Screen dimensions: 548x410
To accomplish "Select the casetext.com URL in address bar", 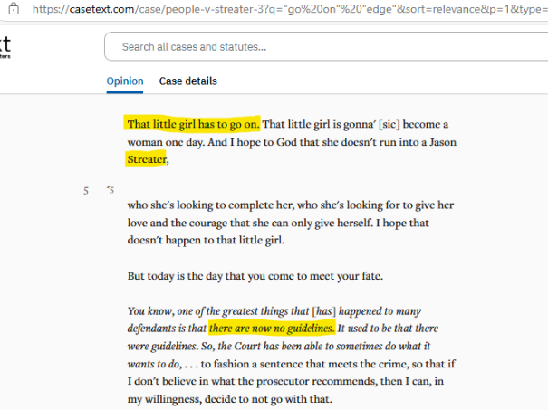I will point(290,9).
